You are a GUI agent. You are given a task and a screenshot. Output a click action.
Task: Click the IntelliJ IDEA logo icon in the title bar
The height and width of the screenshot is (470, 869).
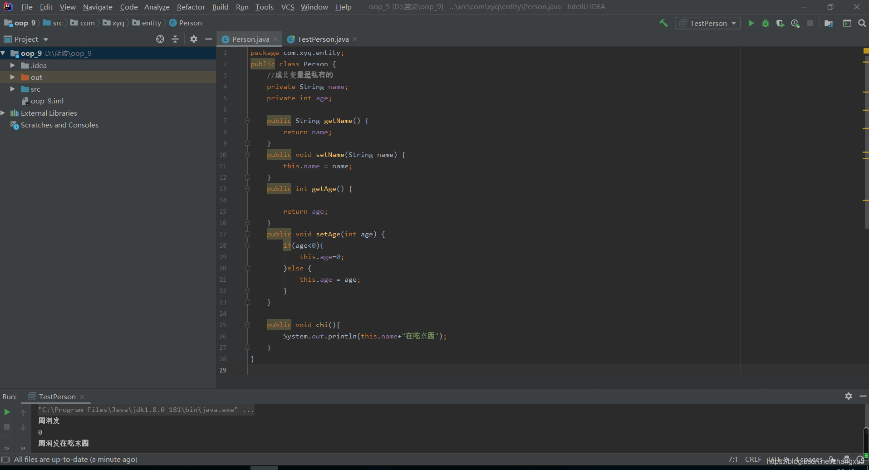[x=8, y=7]
